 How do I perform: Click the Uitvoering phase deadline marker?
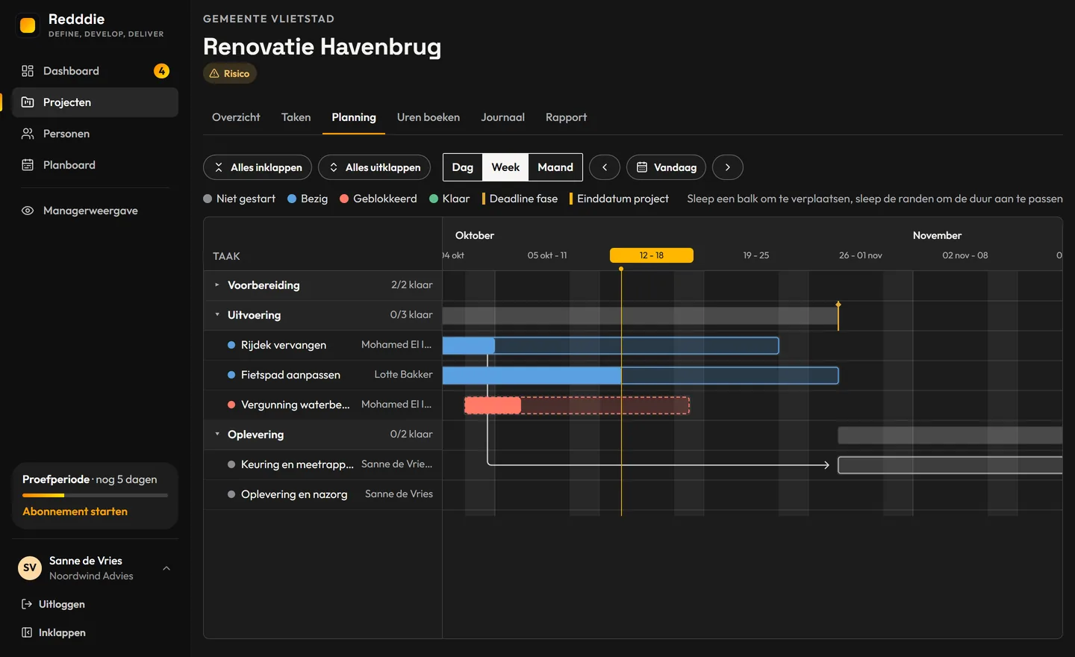[838, 315]
